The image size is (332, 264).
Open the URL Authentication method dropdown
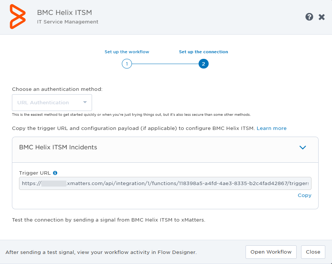tap(52, 103)
